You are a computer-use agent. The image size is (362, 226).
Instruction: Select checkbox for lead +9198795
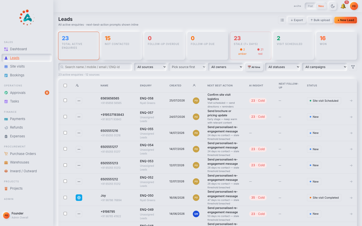[x=65, y=213]
